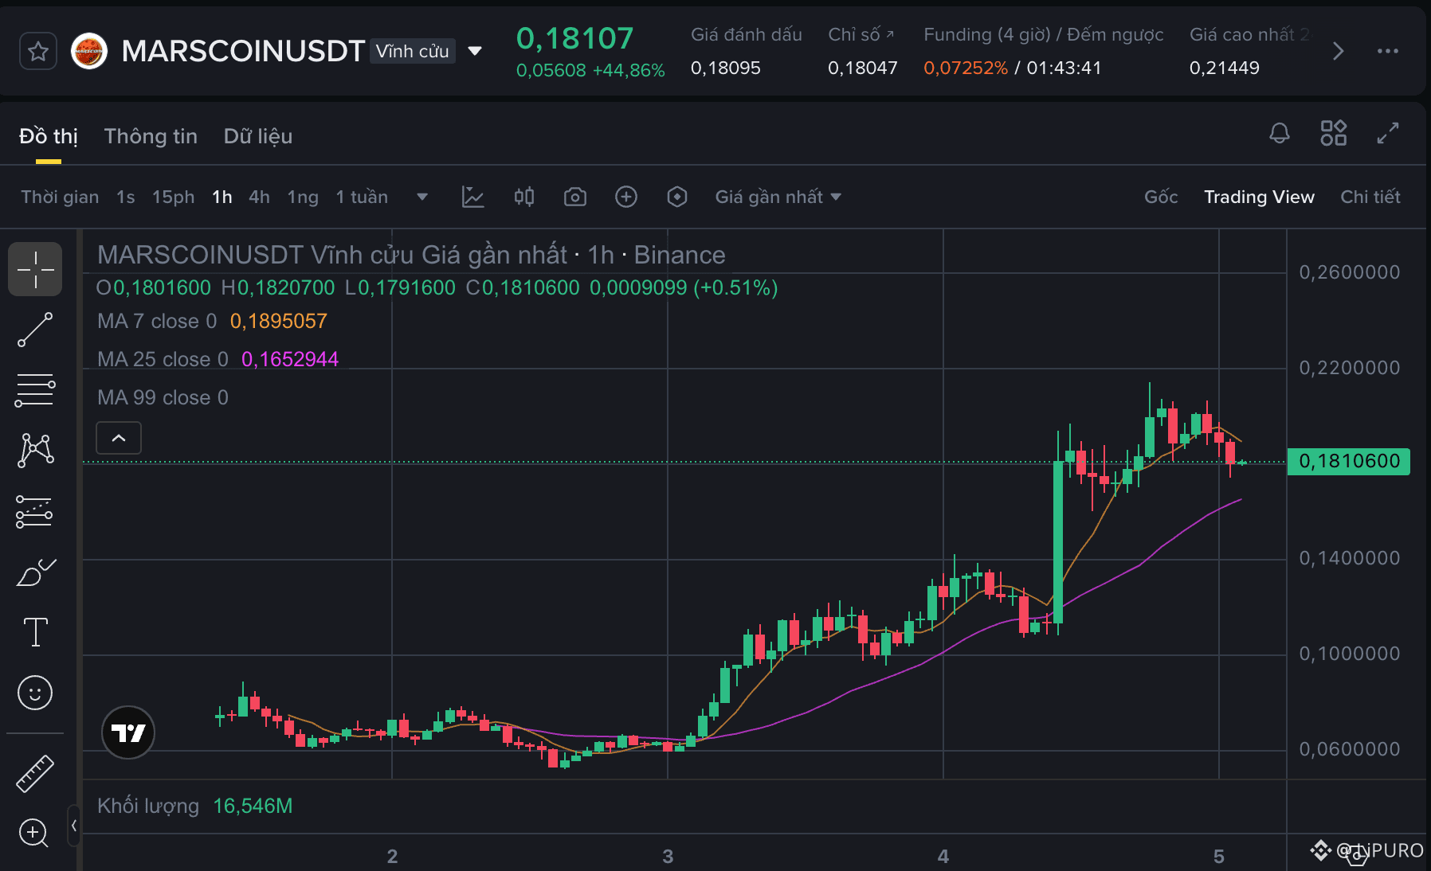Select the 4h time interval
Screen dimensions: 1431x871
pyautogui.click(x=259, y=197)
